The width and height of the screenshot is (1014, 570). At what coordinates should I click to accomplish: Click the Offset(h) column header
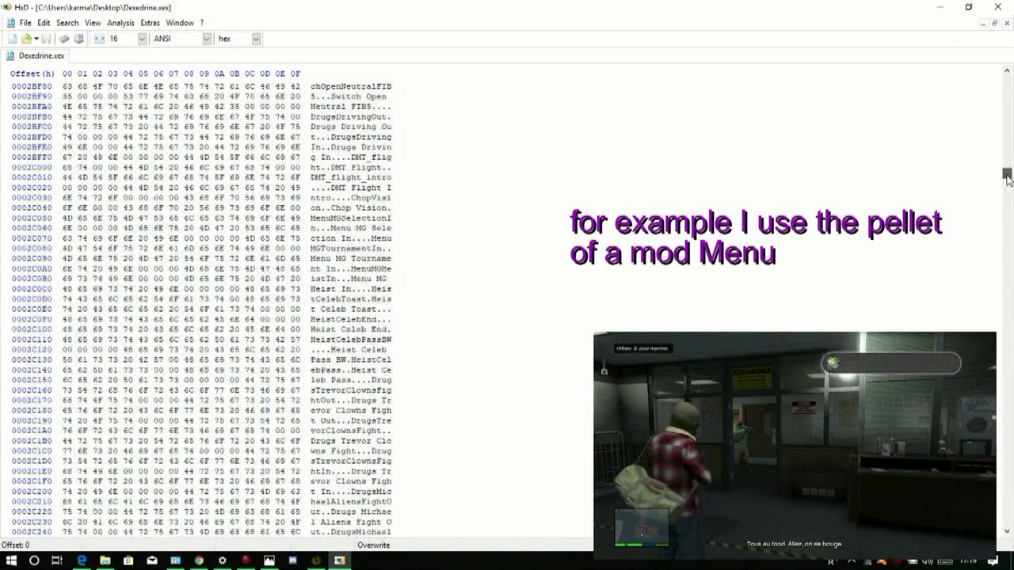(32, 74)
